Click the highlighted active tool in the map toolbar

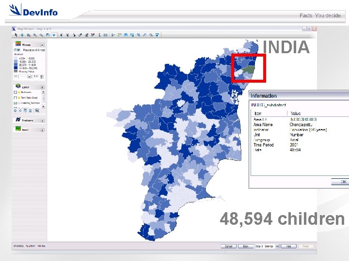pos(54,35)
